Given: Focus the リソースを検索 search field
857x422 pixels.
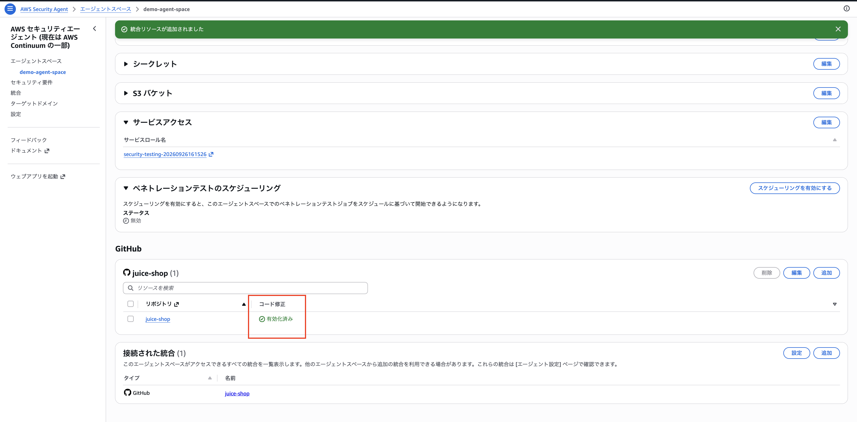Looking at the screenshot, I should [x=245, y=288].
